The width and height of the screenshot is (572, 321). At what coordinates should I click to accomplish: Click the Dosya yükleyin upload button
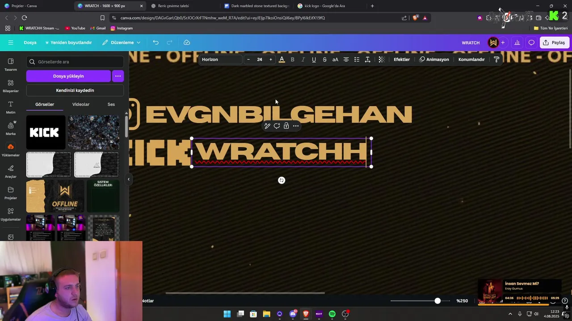(x=68, y=76)
